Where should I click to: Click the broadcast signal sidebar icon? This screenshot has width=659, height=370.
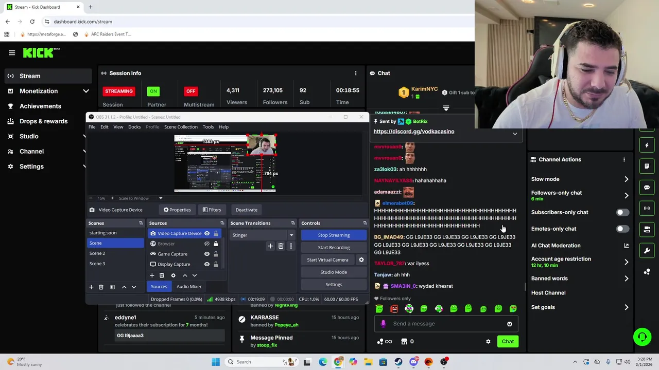pyautogui.click(x=647, y=208)
